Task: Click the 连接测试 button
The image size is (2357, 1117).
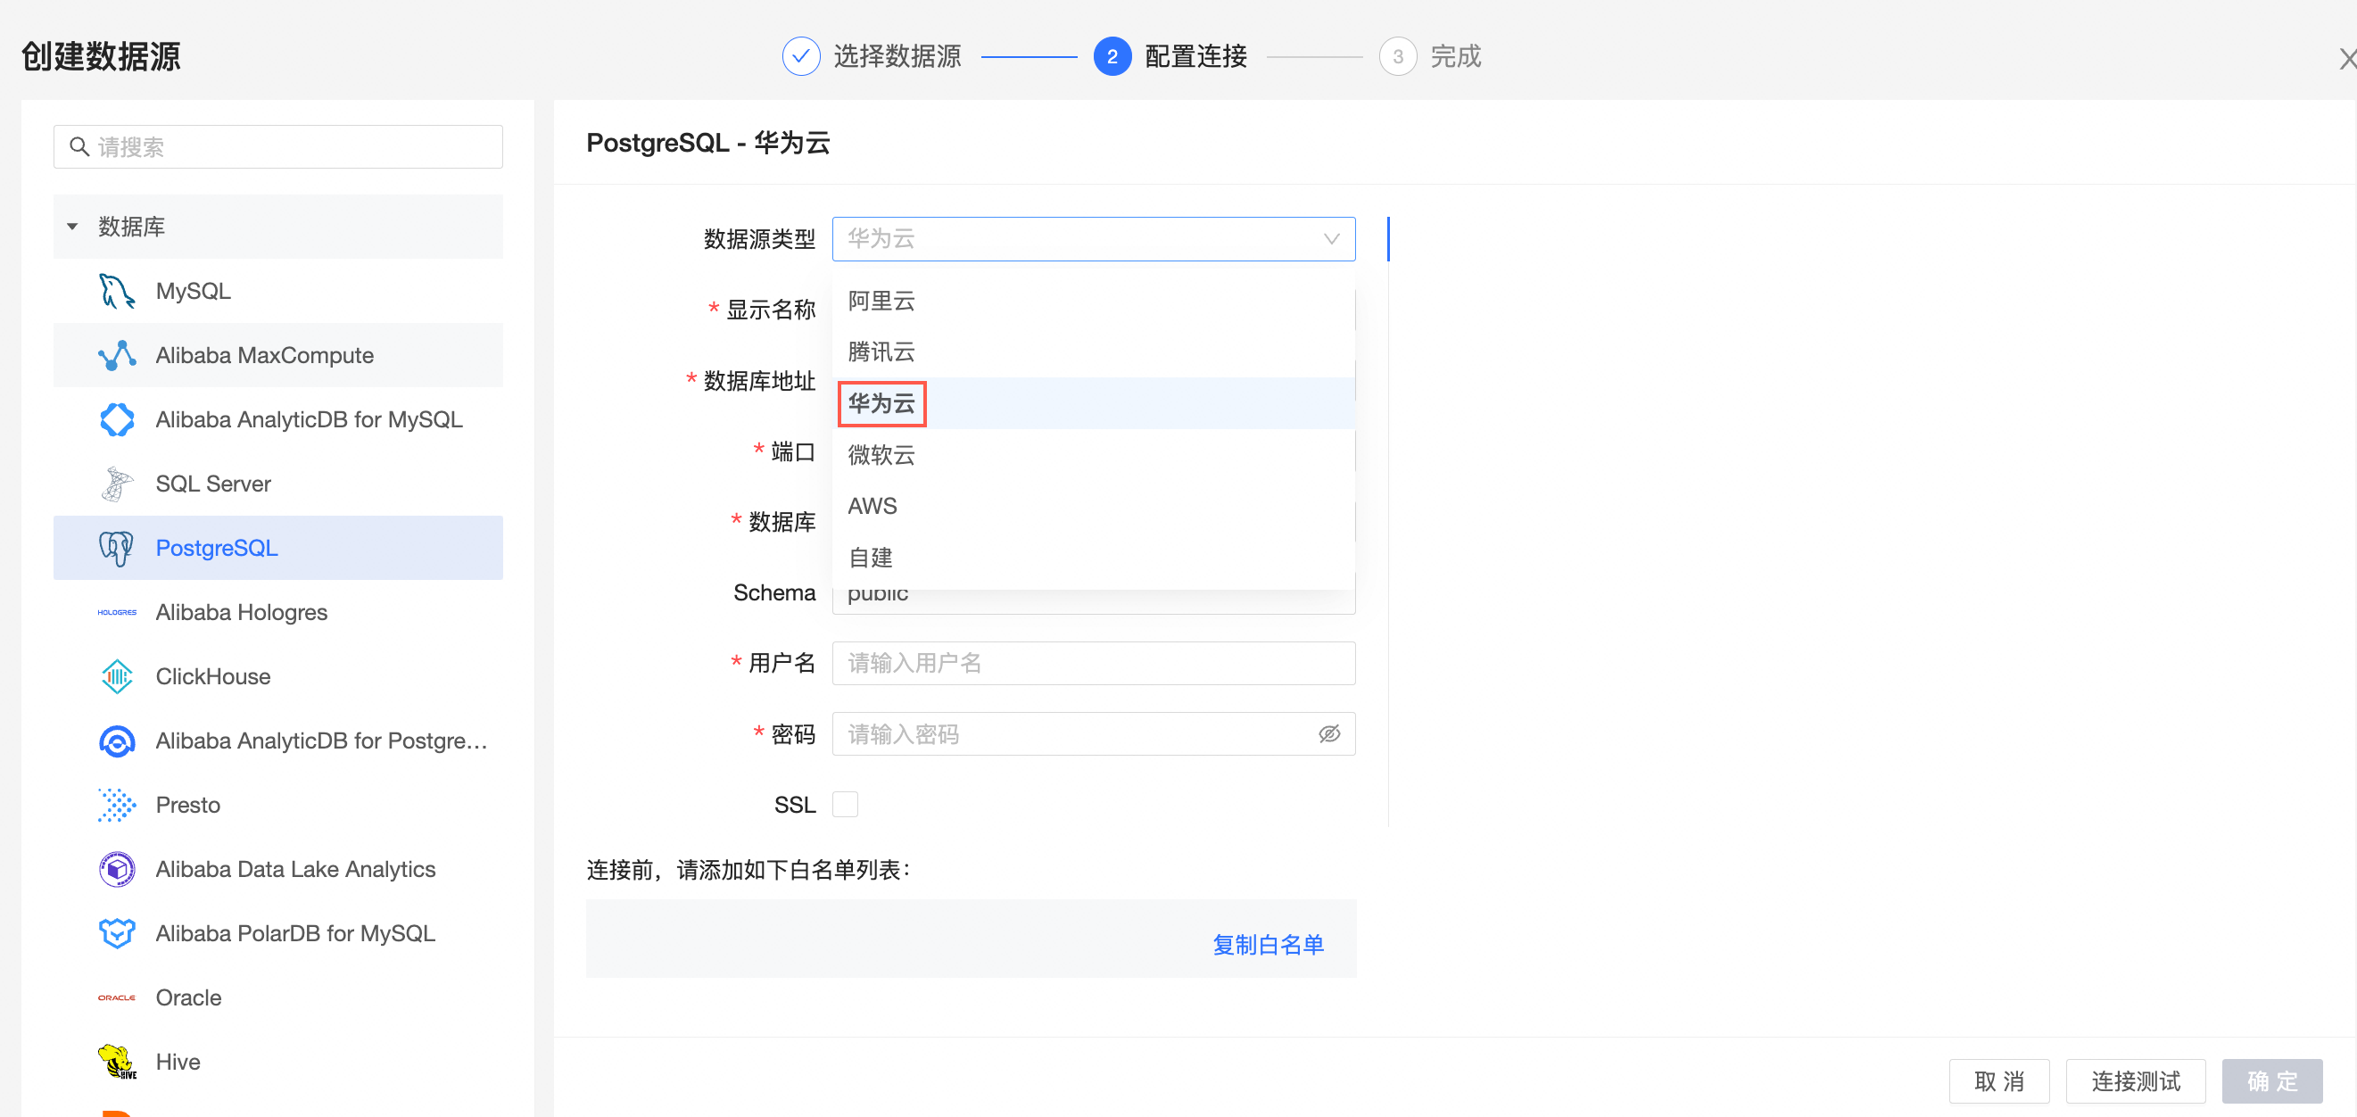Action: pyautogui.click(x=2136, y=1081)
